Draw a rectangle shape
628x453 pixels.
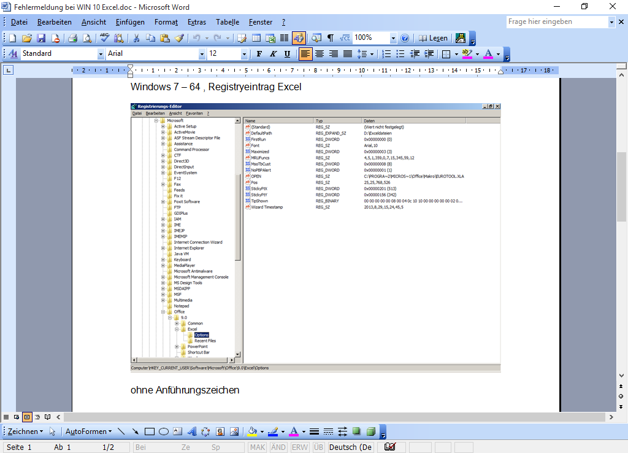[150, 432]
